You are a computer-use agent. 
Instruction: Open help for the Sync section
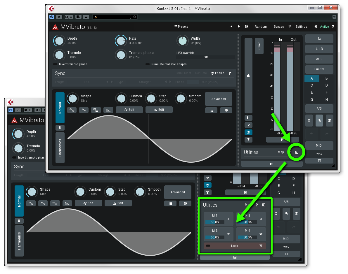pos(230,73)
